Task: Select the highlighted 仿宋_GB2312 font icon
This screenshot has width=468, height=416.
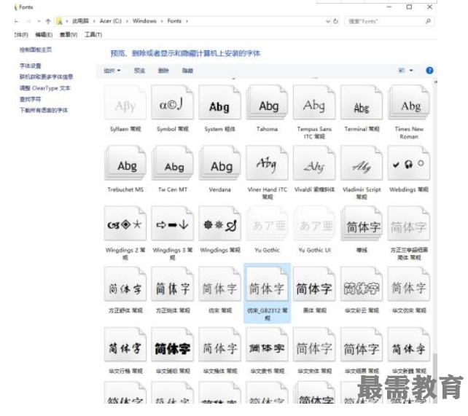Action: pyautogui.click(x=267, y=284)
